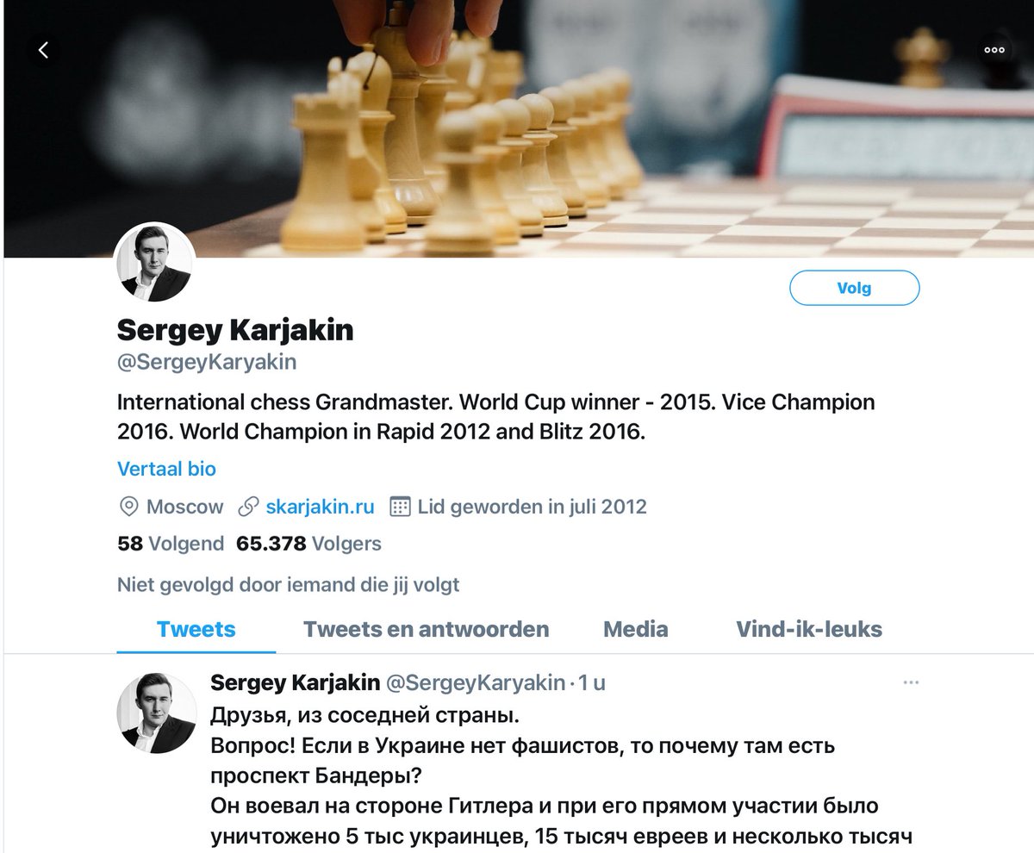Screen dimensions: 1034x853
Task: View the 58 Volgend list
Action: 171,544
